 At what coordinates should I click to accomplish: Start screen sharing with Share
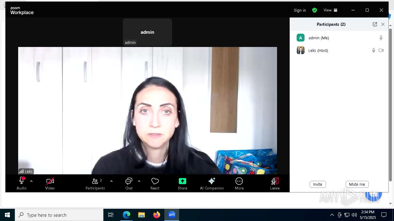pyautogui.click(x=183, y=183)
